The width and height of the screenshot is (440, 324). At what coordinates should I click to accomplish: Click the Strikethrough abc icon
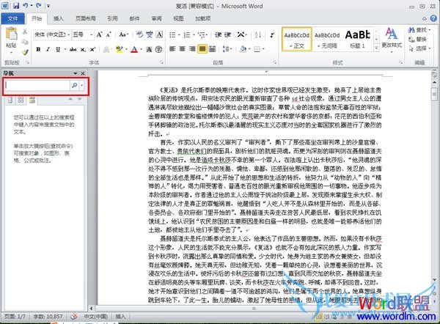[x=73, y=49]
